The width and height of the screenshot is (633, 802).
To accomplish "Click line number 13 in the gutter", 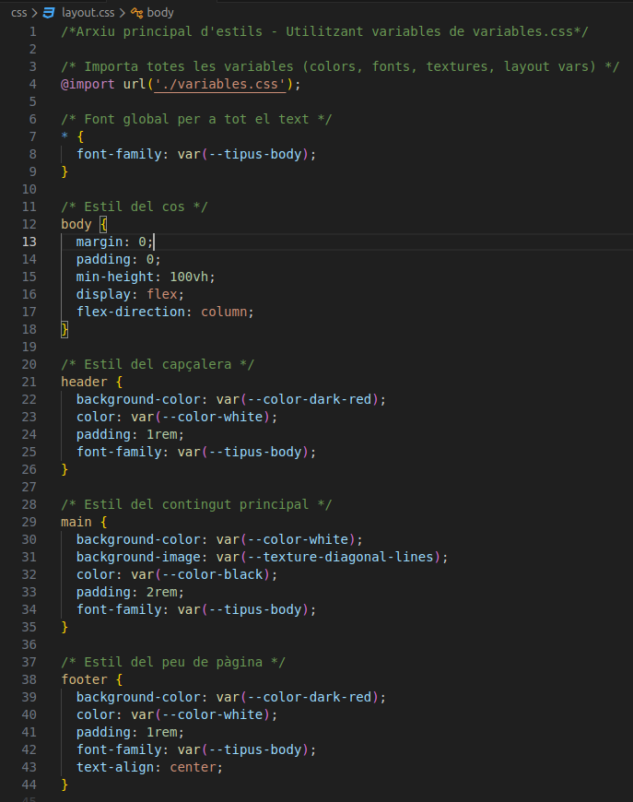I will click(29, 242).
